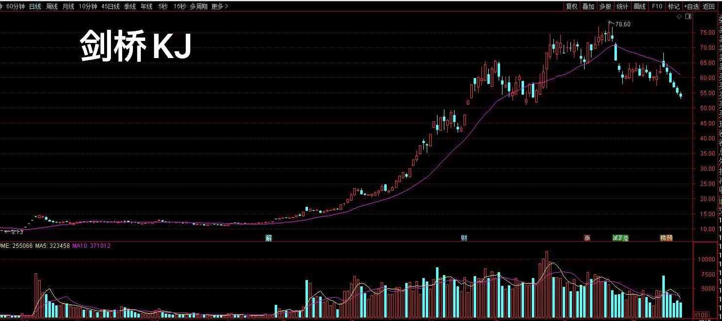The image size is (722, 321).
Task: Enable the 画线 drawing tool
Action: click(x=639, y=6)
